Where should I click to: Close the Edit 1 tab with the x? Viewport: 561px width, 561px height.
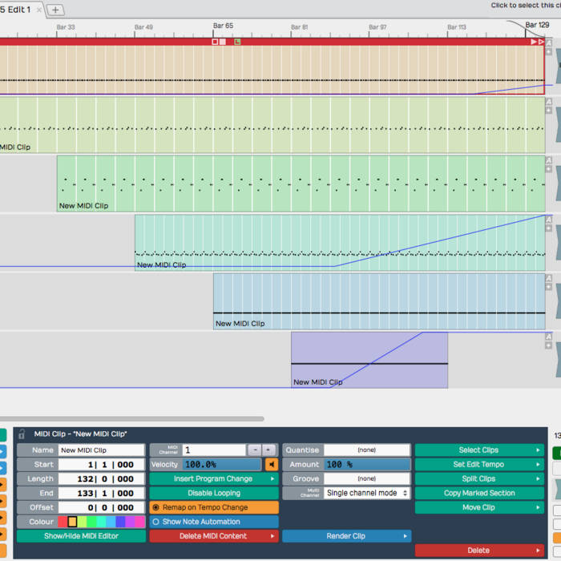39,10
